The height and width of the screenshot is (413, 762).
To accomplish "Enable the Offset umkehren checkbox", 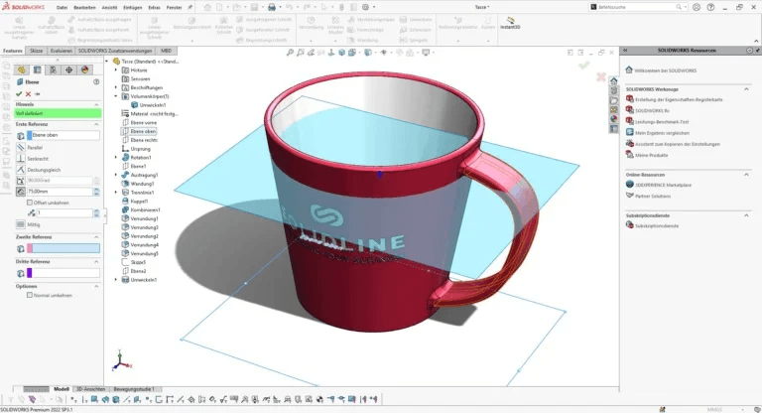I will pos(32,203).
